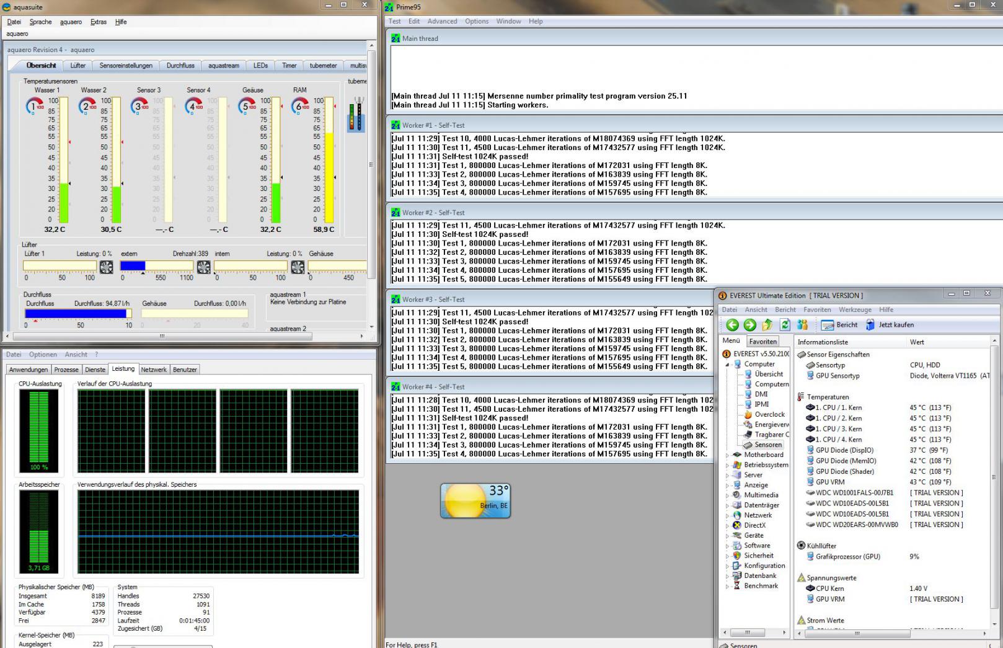Collapse the Computer node in EVEREST tree
The image size is (1003, 648).
pyautogui.click(x=728, y=365)
